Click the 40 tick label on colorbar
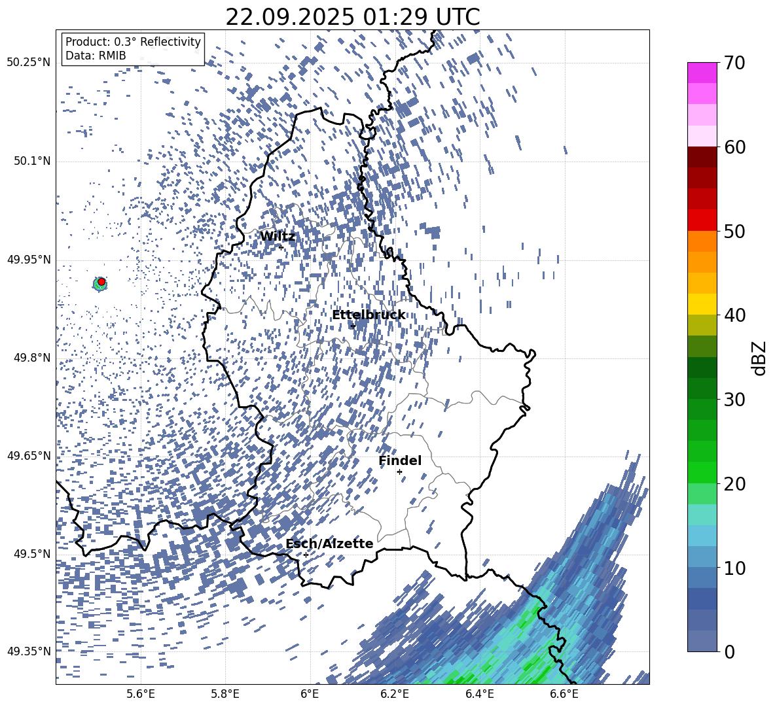Viewport: 775px width, 707px height. pos(734,315)
